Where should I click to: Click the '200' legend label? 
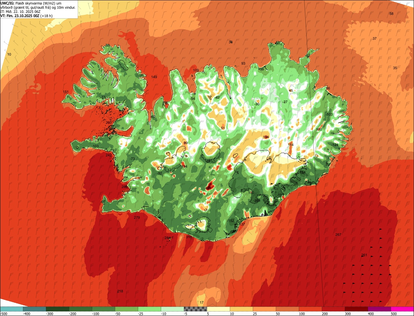(x=325, y=314)
